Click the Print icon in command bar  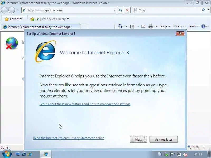150,27
